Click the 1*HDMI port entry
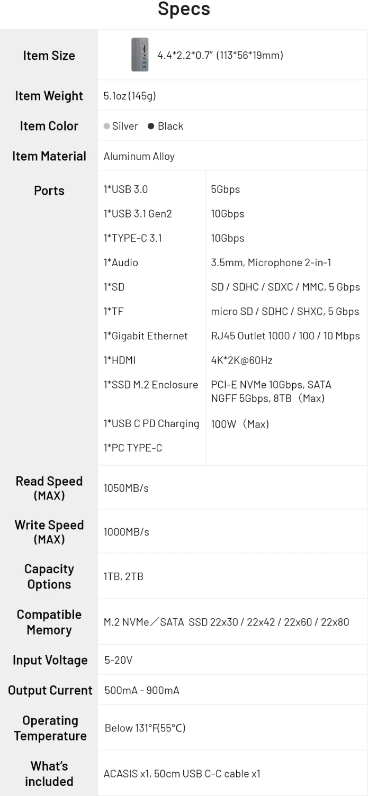 point(120,360)
